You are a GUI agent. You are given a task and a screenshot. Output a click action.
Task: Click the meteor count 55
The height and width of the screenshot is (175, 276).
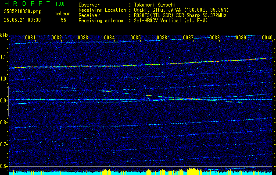64,20
